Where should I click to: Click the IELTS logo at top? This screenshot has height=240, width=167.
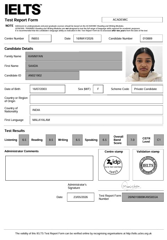(x=23, y=9)
